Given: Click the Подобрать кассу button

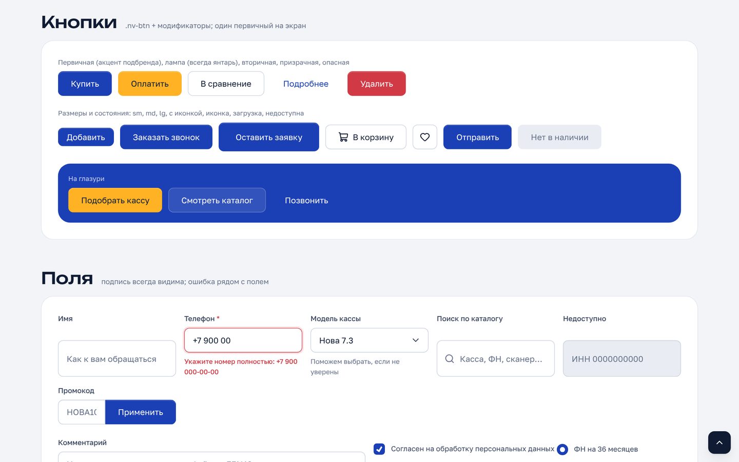Looking at the screenshot, I should [115, 200].
